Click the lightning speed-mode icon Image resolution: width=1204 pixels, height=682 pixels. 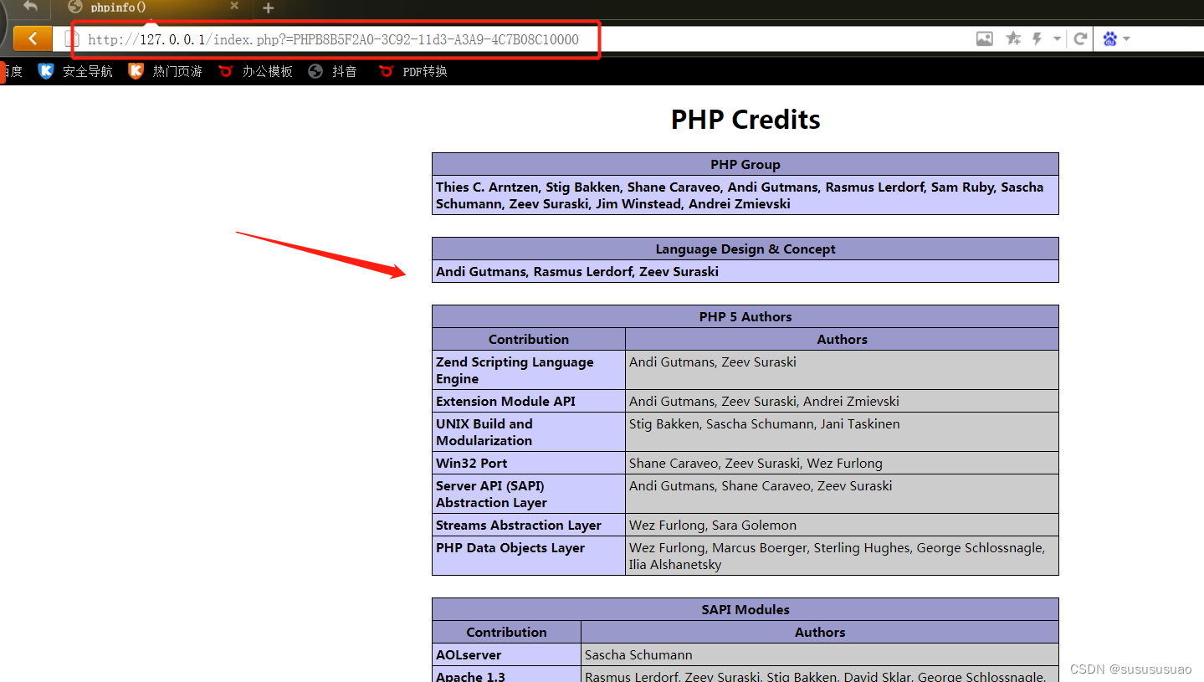click(1037, 38)
